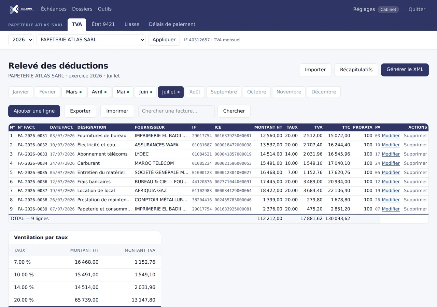Switch to the État 9421 tab

[x=103, y=25]
